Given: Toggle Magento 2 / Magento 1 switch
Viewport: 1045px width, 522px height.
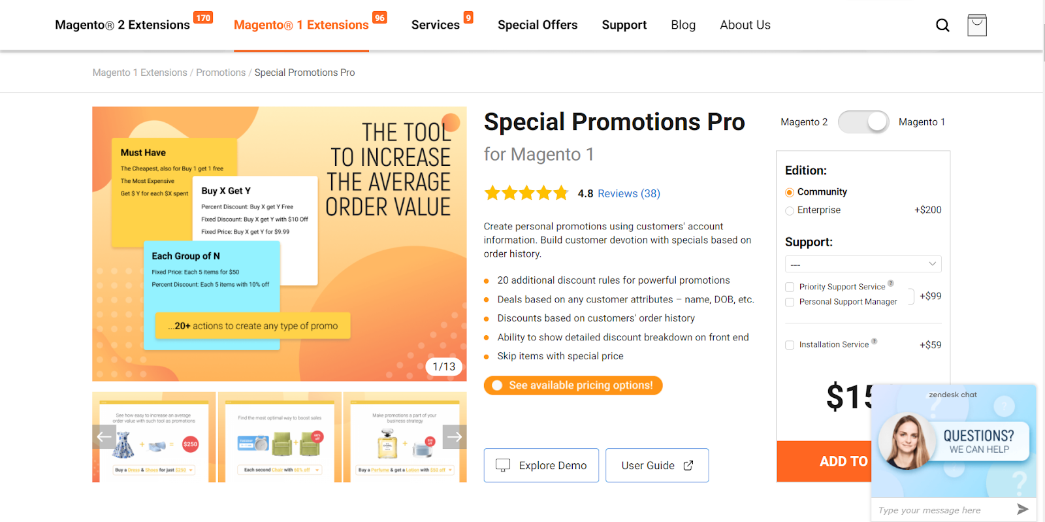Looking at the screenshot, I should [x=863, y=122].
